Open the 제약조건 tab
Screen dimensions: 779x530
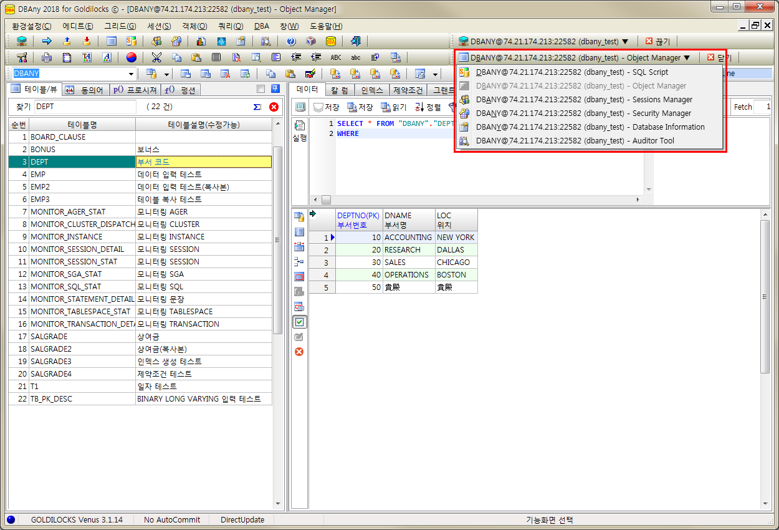(x=408, y=90)
